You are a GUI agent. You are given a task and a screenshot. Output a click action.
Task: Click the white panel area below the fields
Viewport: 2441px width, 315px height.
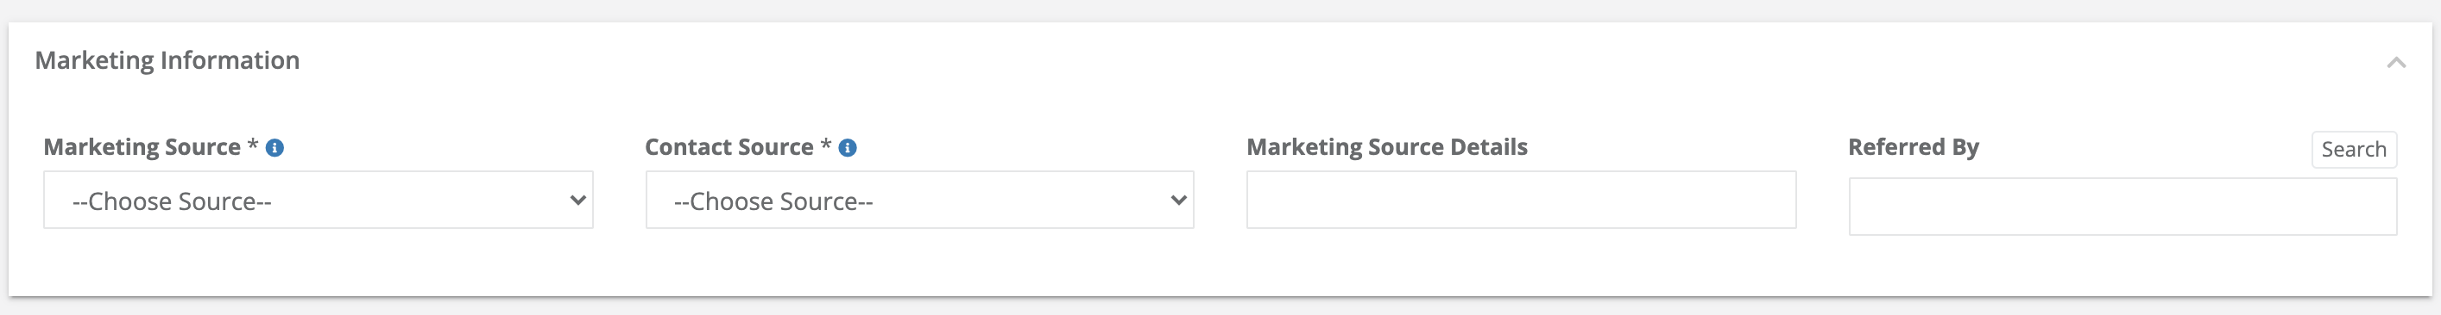coord(1220,267)
